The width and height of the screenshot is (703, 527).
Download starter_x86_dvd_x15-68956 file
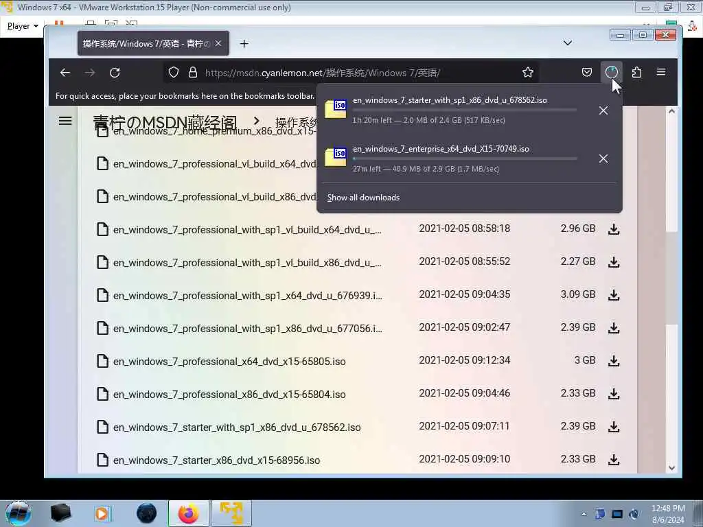pos(614,459)
